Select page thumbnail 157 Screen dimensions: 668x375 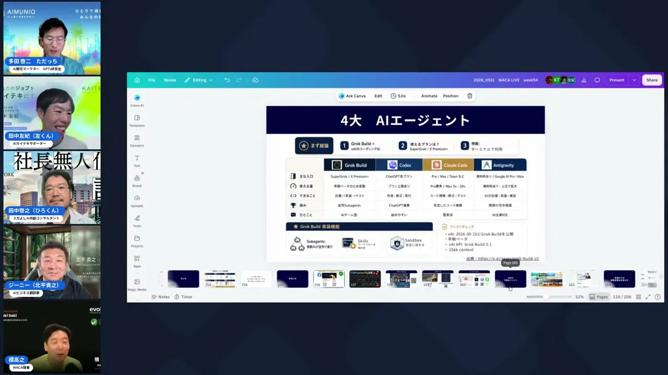[x=365, y=279]
